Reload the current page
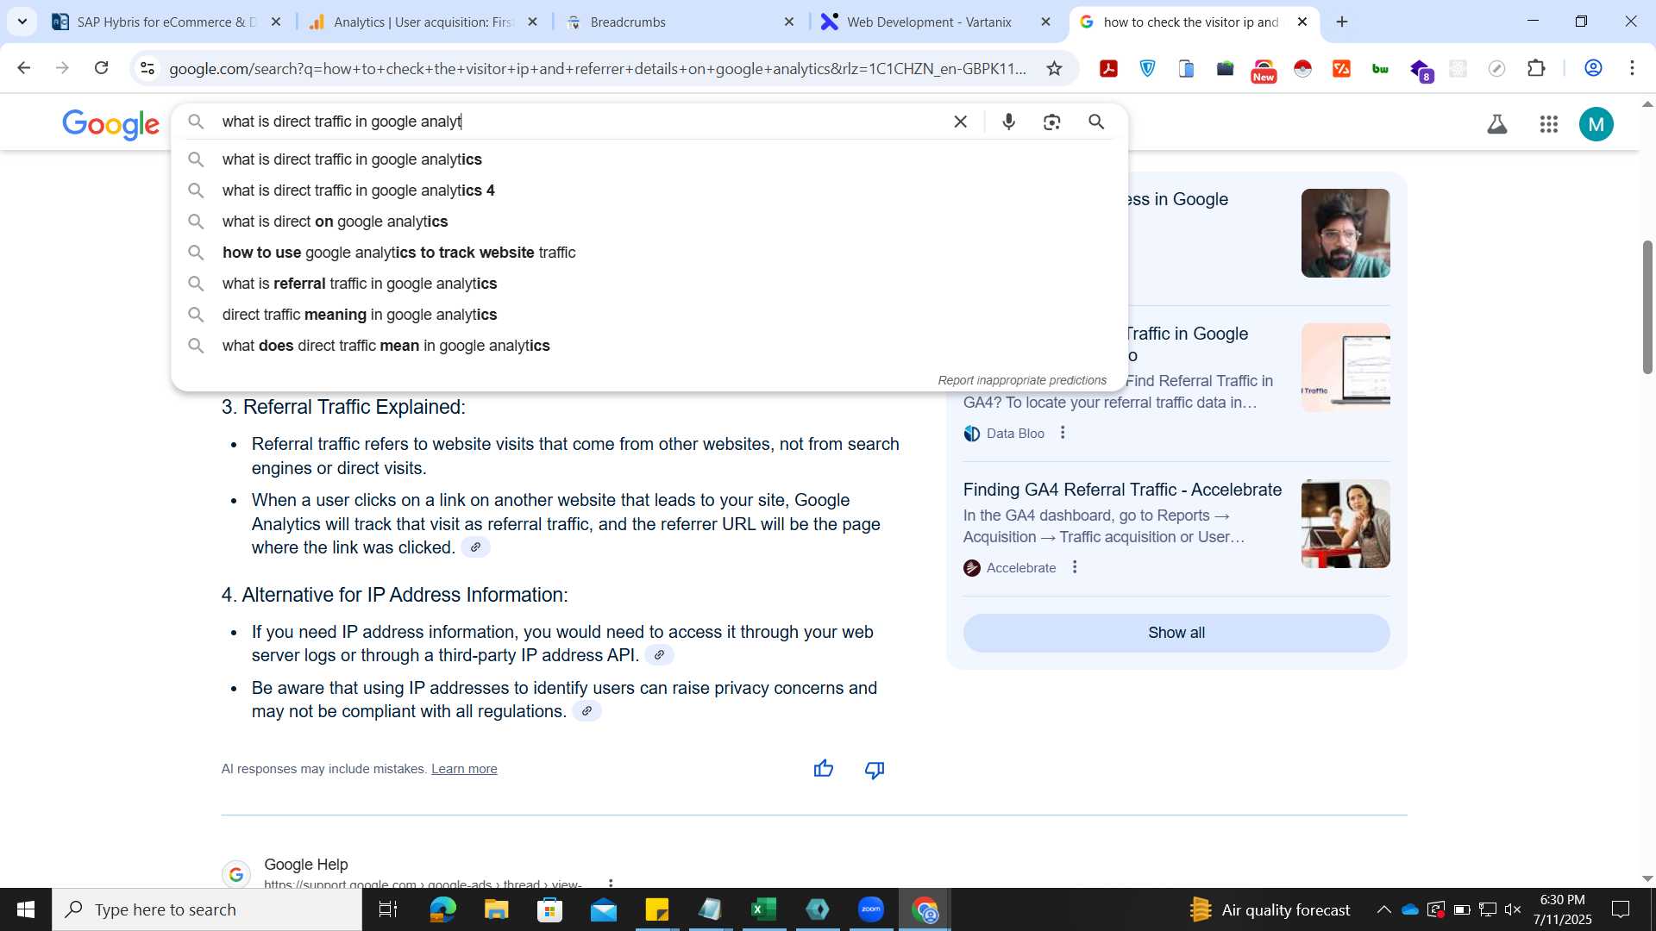Screen dimensions: 1656x931 click(101, 68)
